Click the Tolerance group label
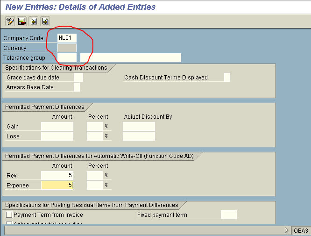This screenshot has width=311, height=236. [24, 58]
